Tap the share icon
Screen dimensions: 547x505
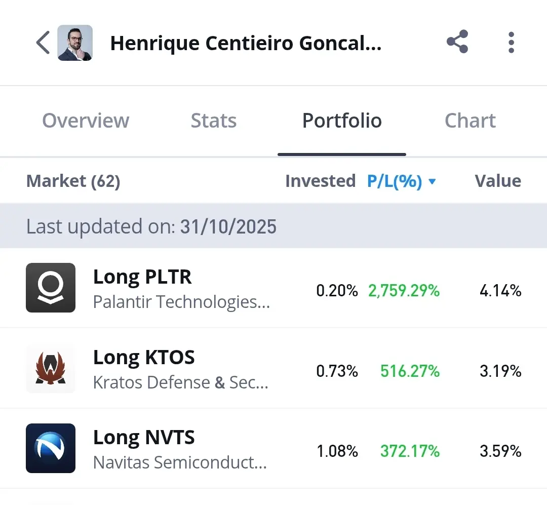tap(457, 43)
